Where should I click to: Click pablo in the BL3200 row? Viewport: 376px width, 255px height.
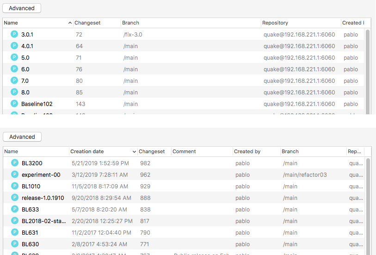[242, 163]
